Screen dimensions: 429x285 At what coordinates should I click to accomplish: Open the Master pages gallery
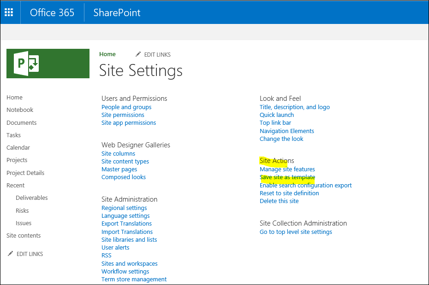click(119, 169)
